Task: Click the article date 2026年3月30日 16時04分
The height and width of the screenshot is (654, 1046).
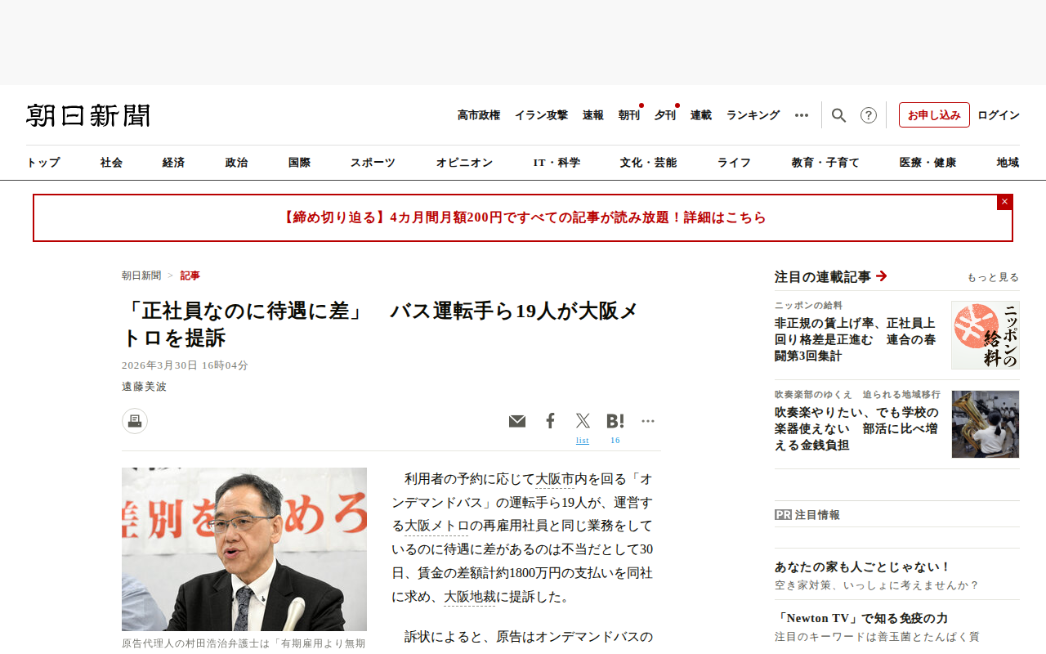Action: [x=185, y=365]
